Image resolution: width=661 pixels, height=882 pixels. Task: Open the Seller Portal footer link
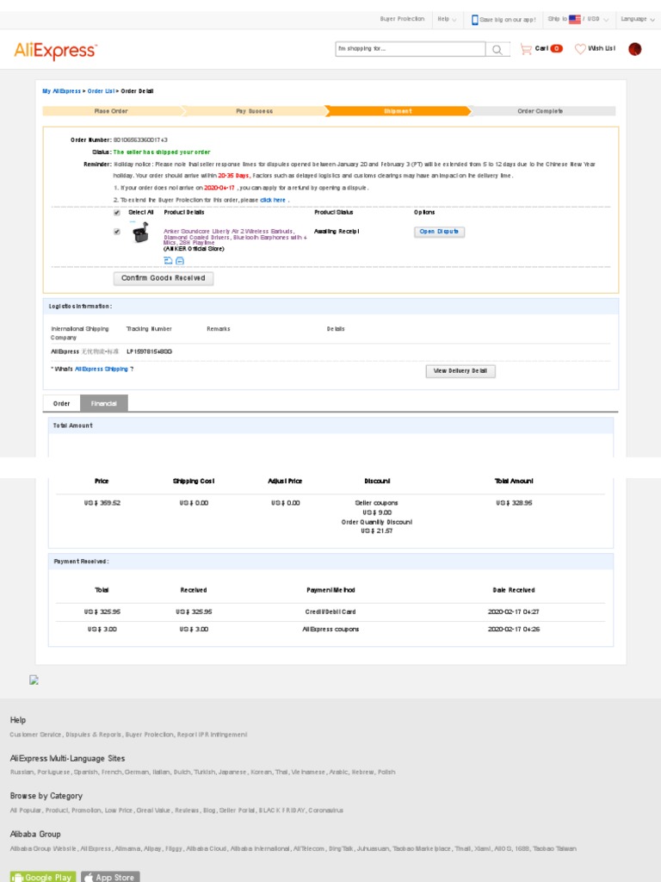238,811
